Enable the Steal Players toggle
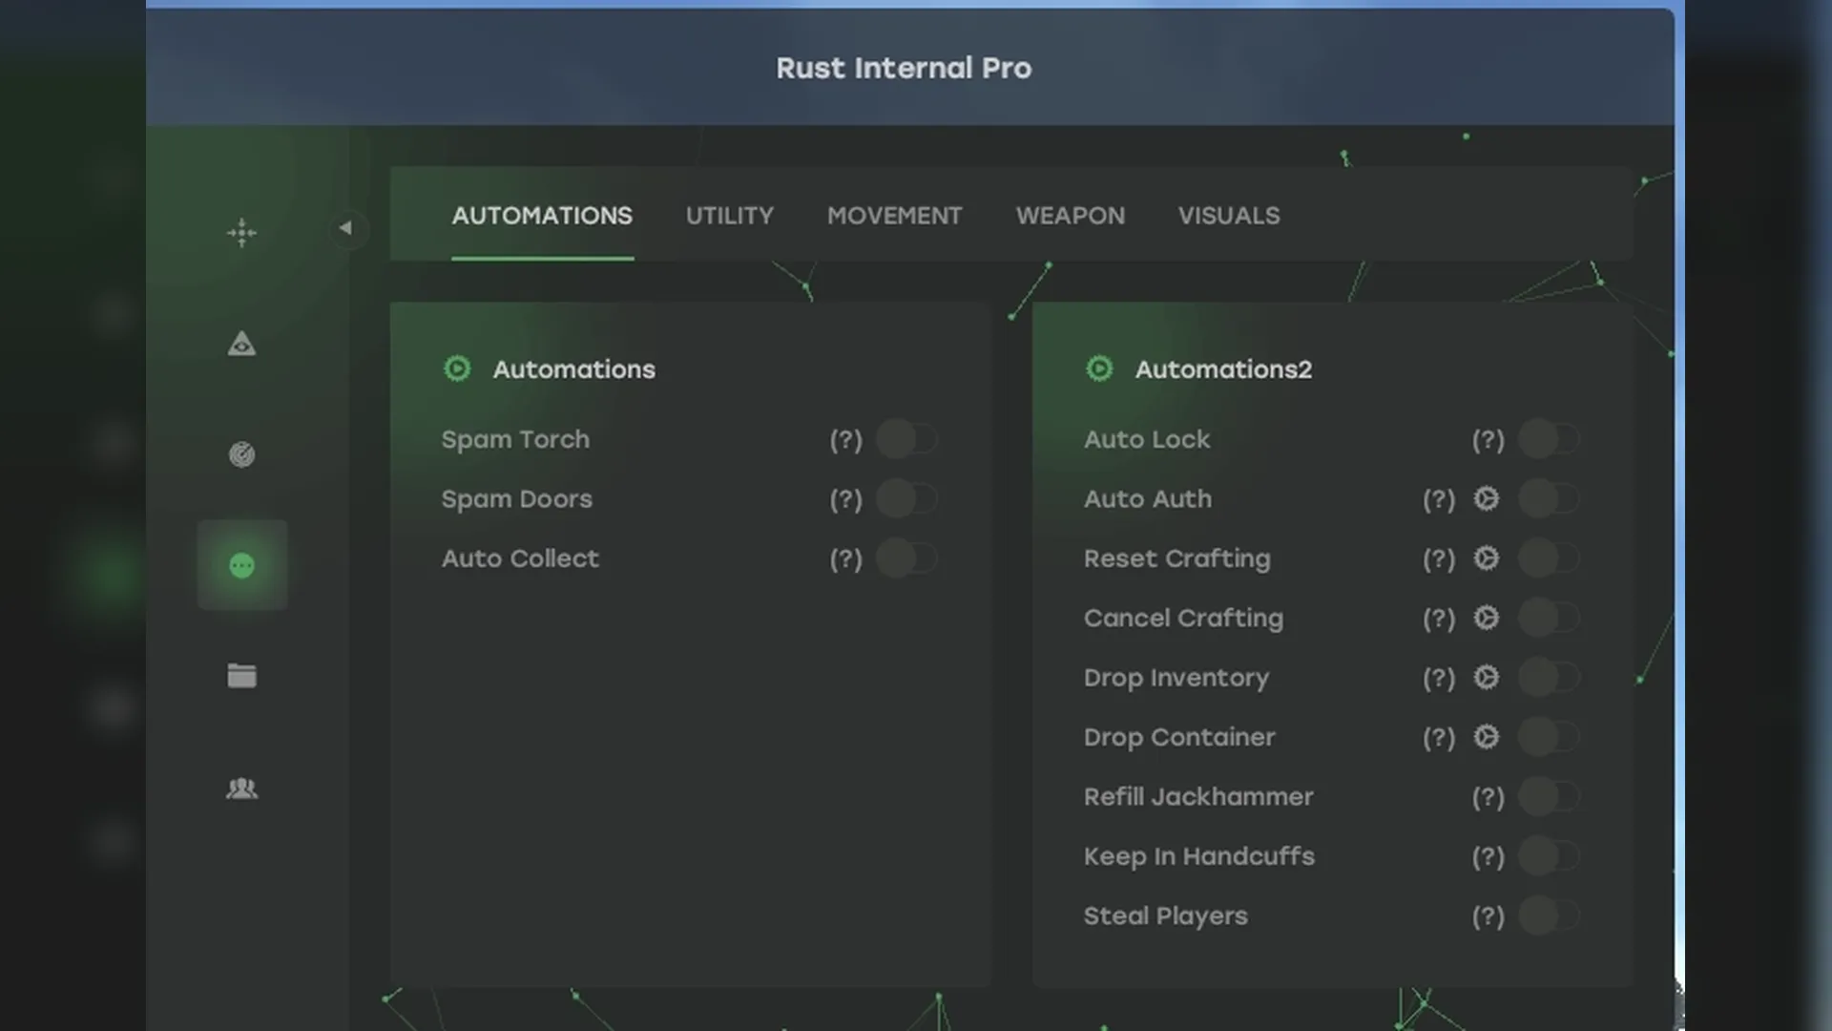Image resolution: width=1832 pixels, height=1031 pixels. pyautogui.click(x=1549, y=915)
